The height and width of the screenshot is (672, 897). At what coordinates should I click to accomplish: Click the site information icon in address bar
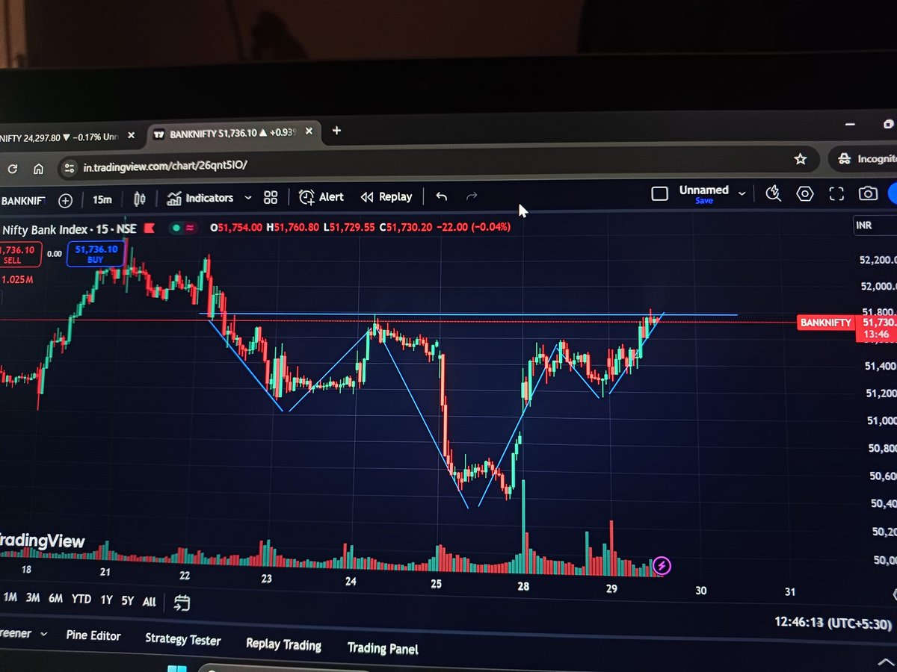(69, 167)
